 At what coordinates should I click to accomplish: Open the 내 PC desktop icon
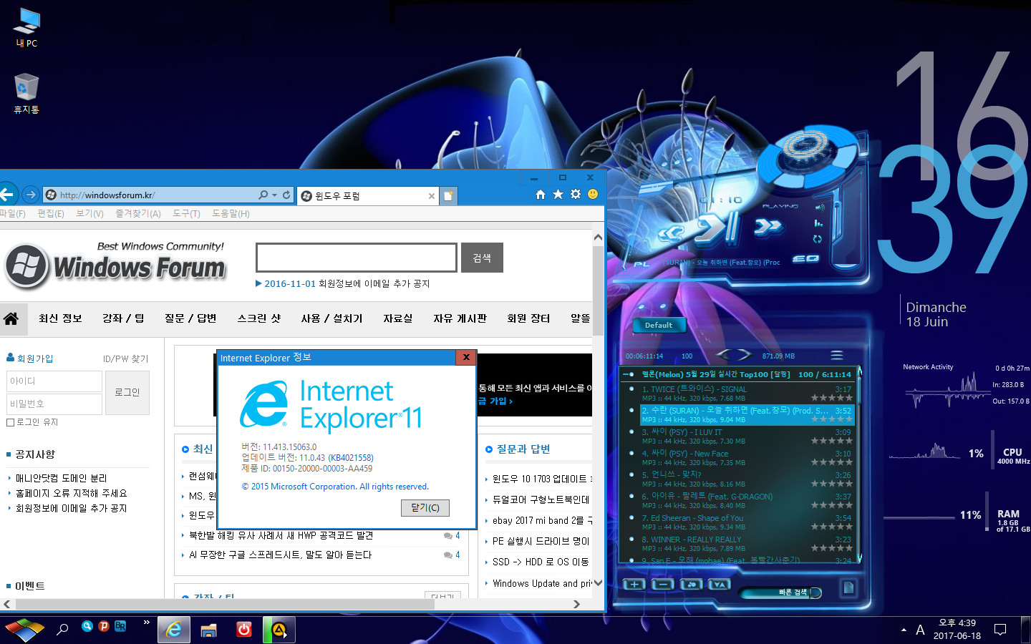click(26, 28)
